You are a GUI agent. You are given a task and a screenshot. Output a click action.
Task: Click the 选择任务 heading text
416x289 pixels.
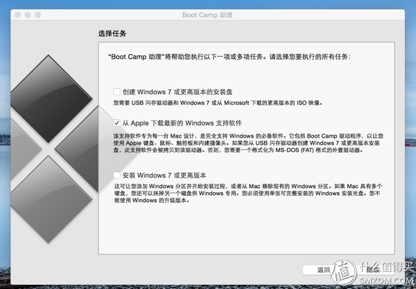[112, 34]
